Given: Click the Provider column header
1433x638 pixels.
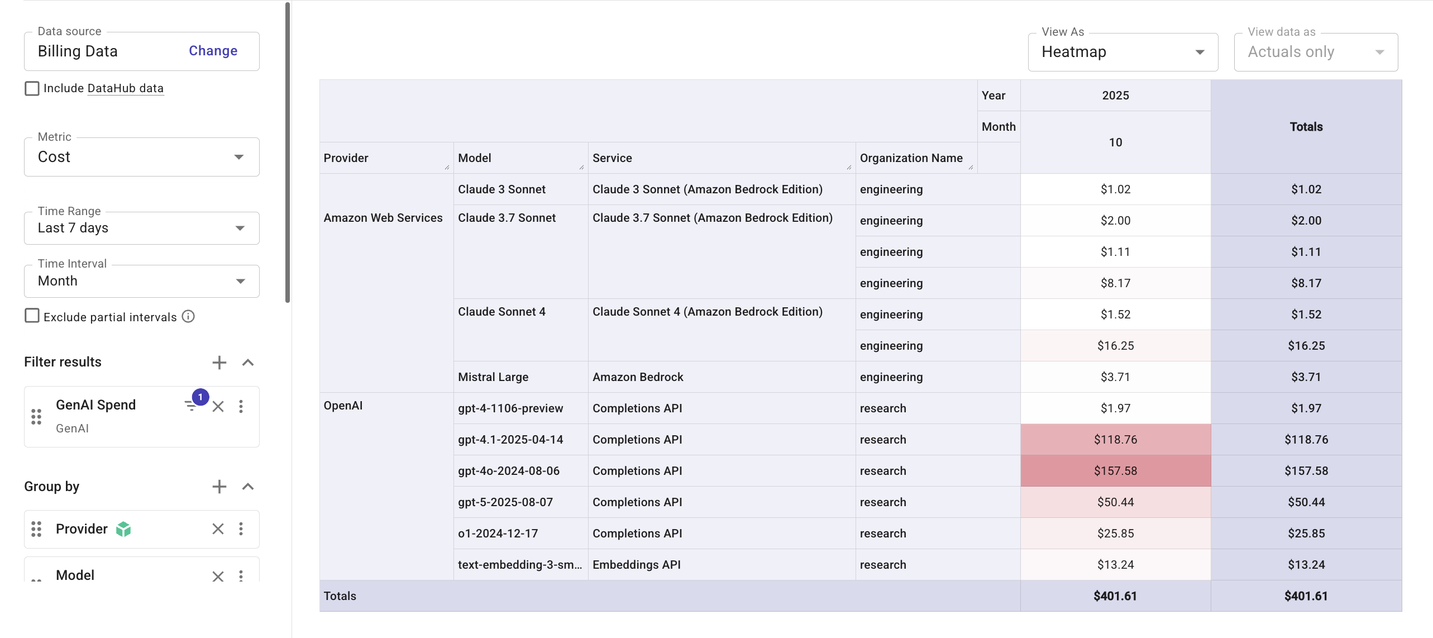Looking at the screenshot, I should 346,158.
